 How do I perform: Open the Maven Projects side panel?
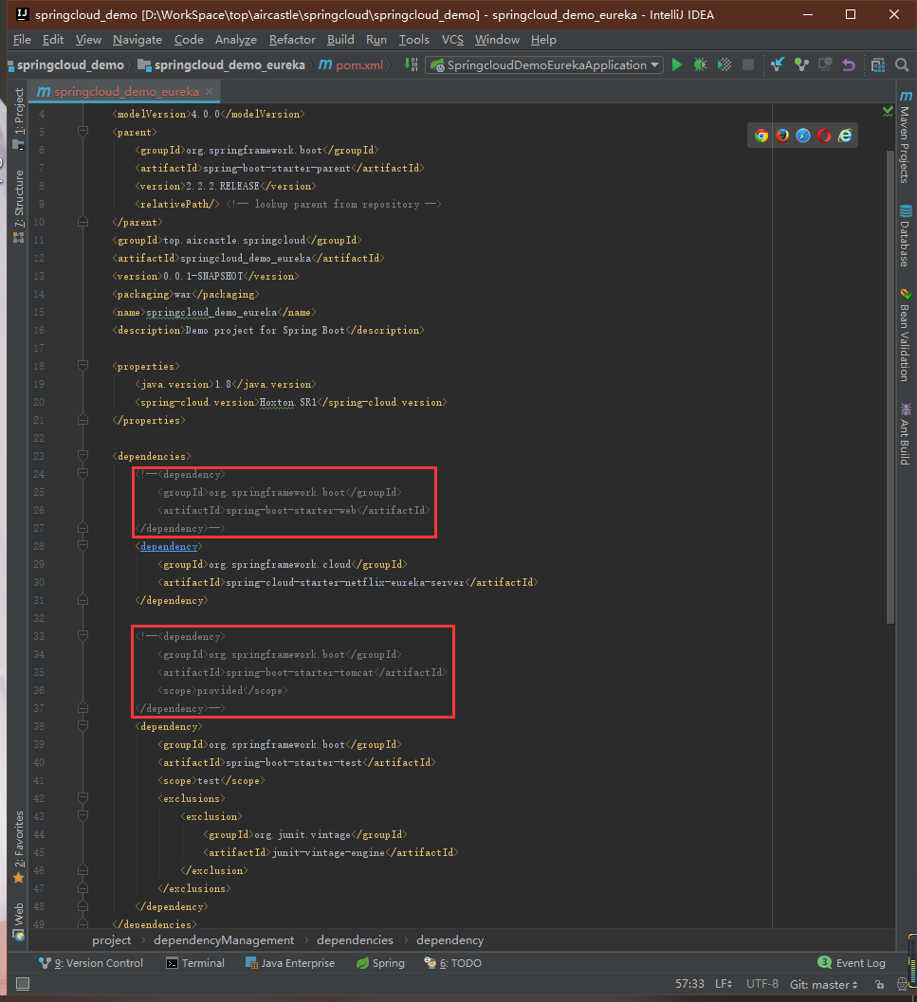tap(906, 137)
